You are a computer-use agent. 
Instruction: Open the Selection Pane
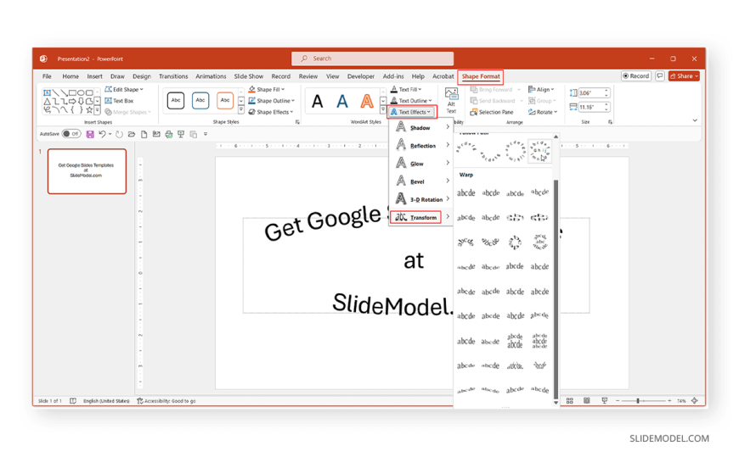pyautogui.click(x=492, y=112)
